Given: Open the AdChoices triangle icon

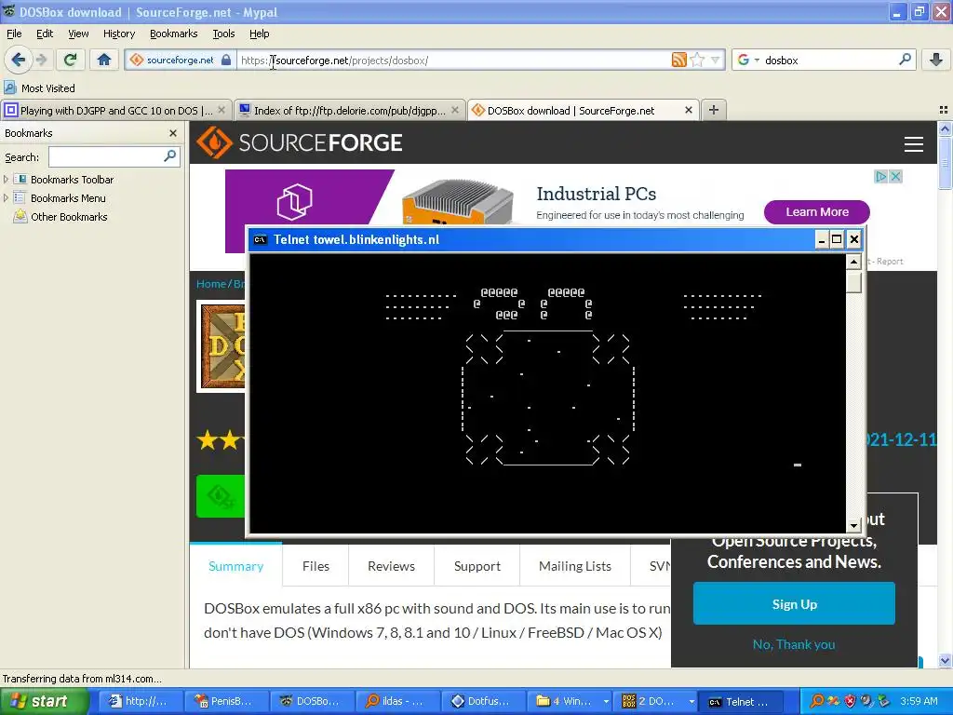Looking at the screenshot, I should (x=880, y=176).
